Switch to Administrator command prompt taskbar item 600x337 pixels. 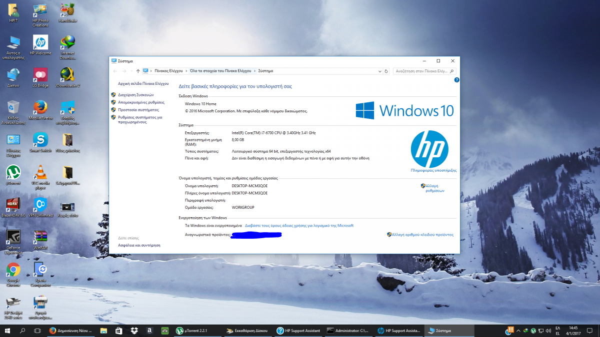[348, 331]
